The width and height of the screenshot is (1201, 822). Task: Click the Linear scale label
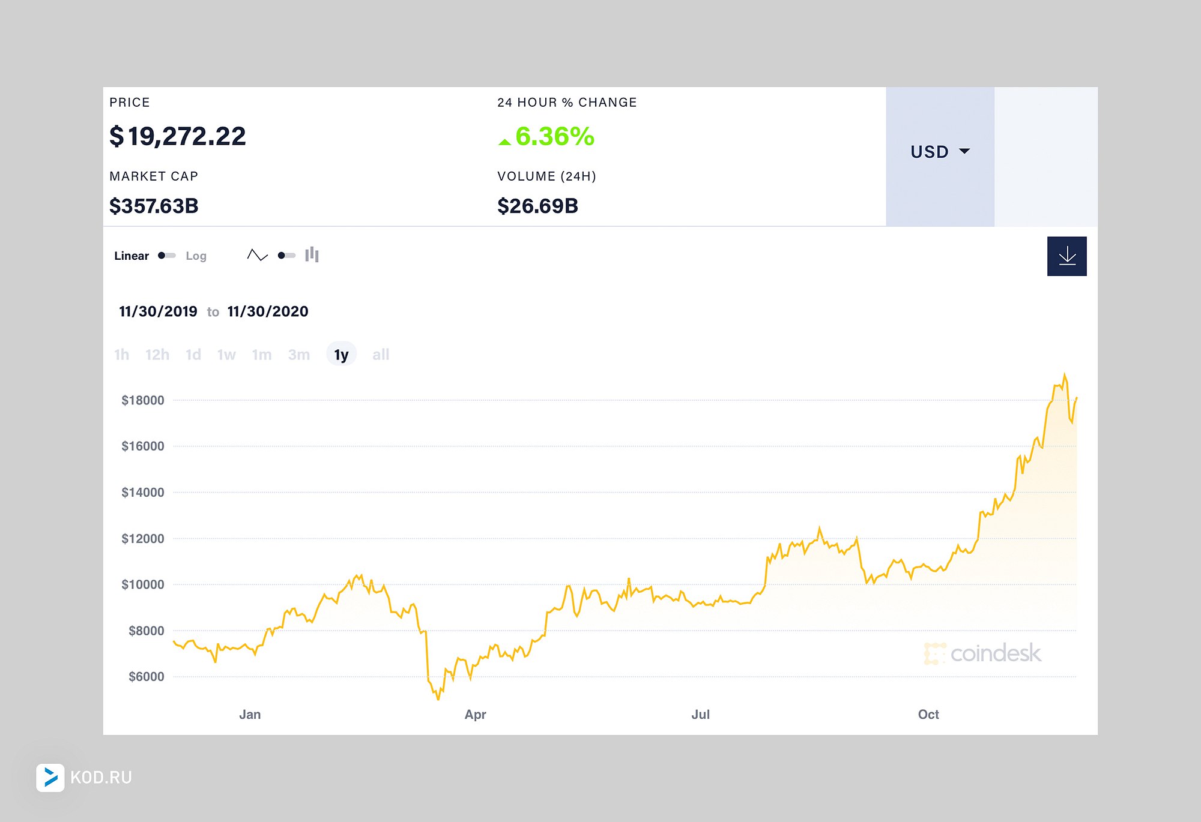(132, 256)
